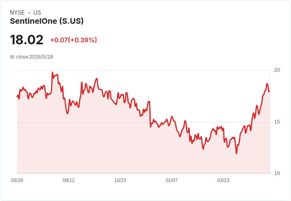Click the 01/07 date axis label
Screen dimensions: 291x201
pyautogui.click(x=172, y=180)
